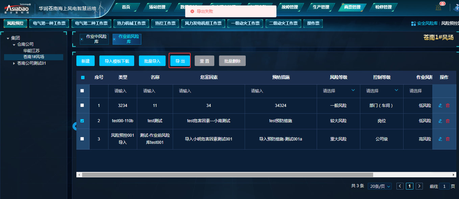The width and height of the screenshot is (459, 199).
Task: Open the 风险等级 filter dropdown
Action: coord(339,91)
